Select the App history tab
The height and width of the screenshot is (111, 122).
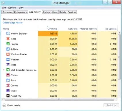tap(35, 12)
